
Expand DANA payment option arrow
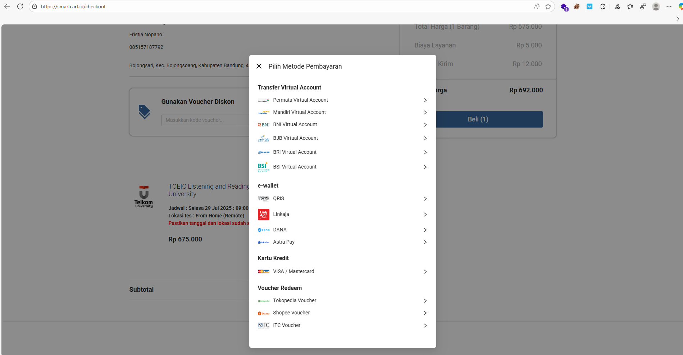[x=425, y=230]
